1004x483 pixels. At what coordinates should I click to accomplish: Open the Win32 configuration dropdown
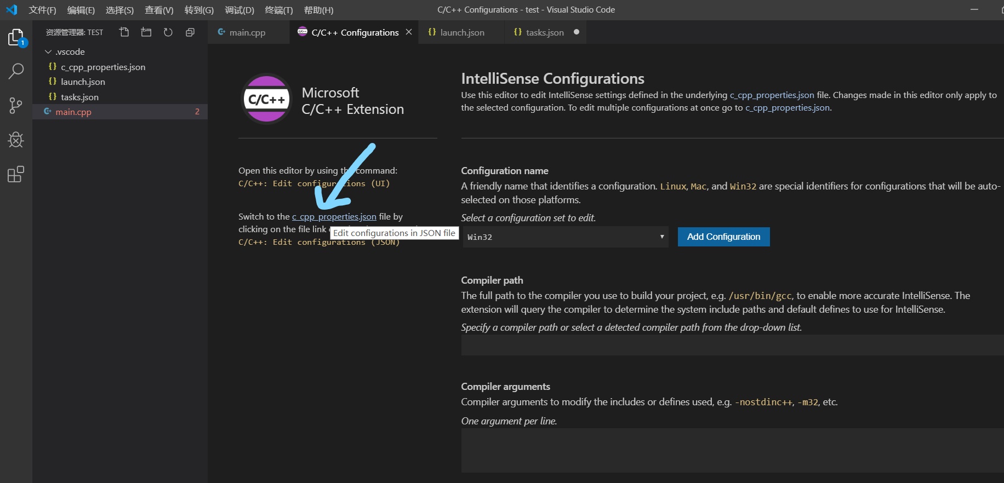click(565, 237)
